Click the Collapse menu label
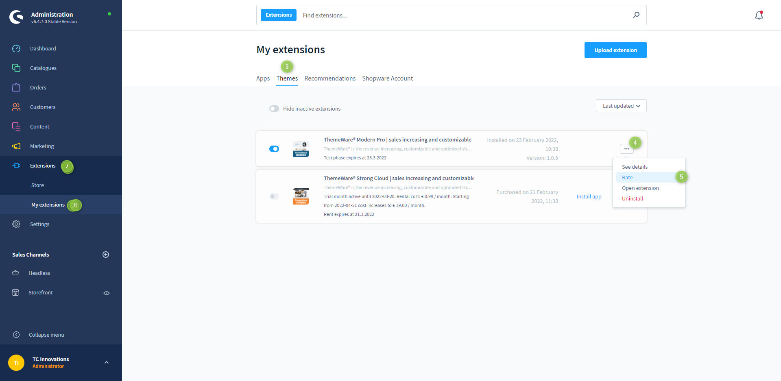This screenshot has height=381, width=781. [46, 335]
